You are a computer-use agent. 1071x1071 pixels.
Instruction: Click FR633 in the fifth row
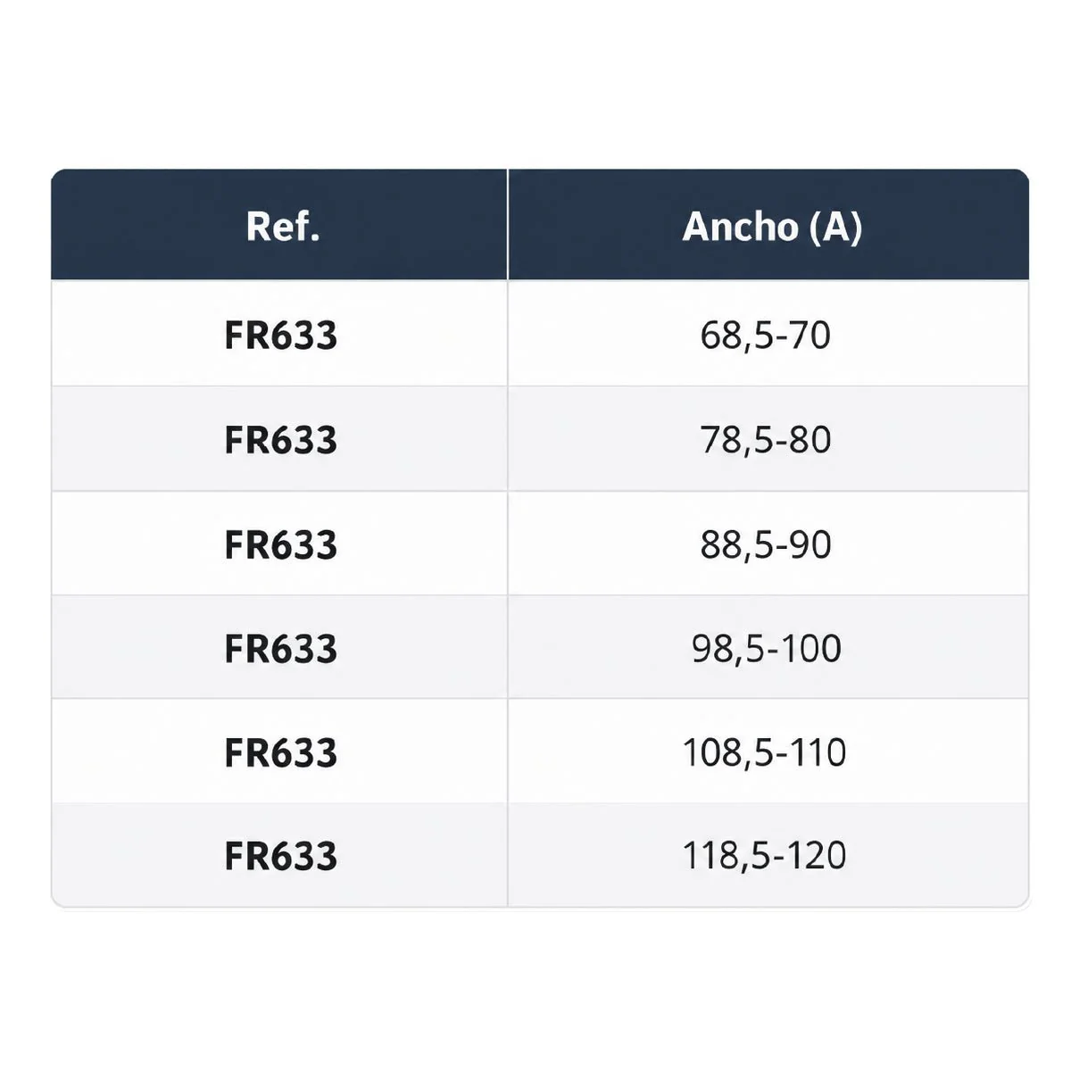280,752
